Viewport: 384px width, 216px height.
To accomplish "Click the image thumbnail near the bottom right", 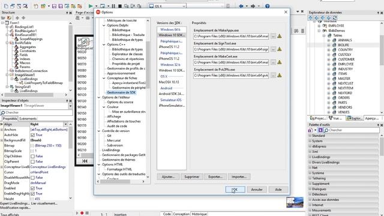I will tap(295, 202).
